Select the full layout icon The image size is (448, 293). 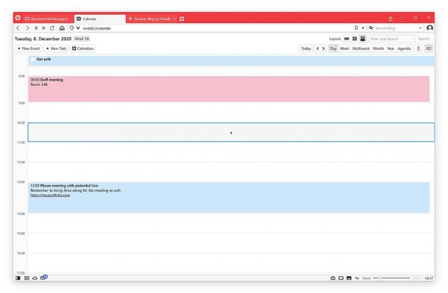(363, 38)
